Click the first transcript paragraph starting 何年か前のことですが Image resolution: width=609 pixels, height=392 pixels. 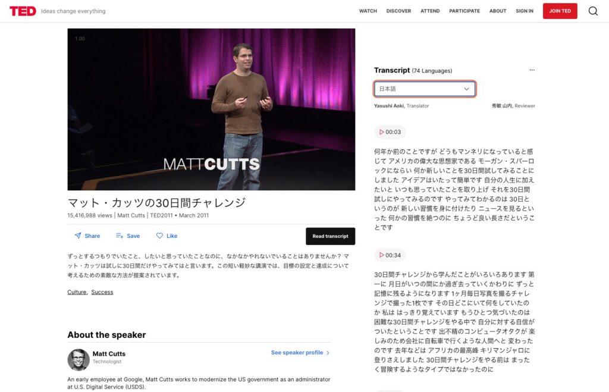point(454,190)
